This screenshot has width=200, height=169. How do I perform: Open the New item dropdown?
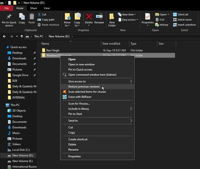127,15
